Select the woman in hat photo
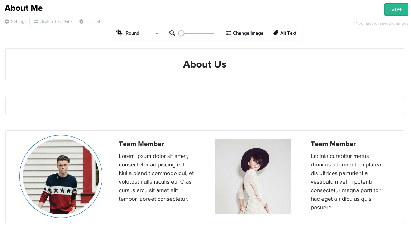 click(x=253, y=176)
